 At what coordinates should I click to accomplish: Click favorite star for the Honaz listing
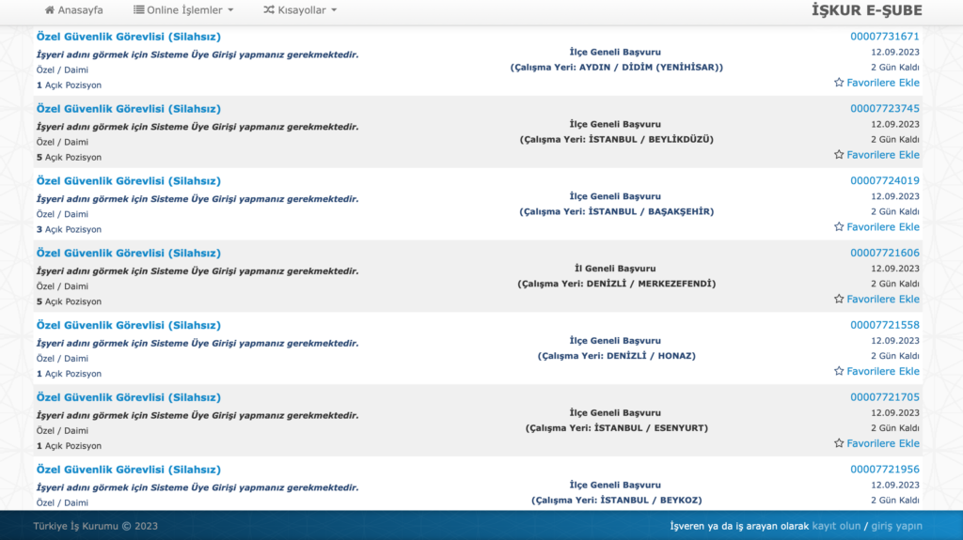839,372
